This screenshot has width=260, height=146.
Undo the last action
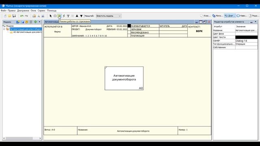22,16
